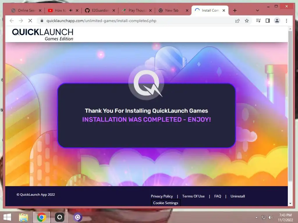Switch to the E2Guardian GitHub tab
298x223 pixels.
coord(100,10)
